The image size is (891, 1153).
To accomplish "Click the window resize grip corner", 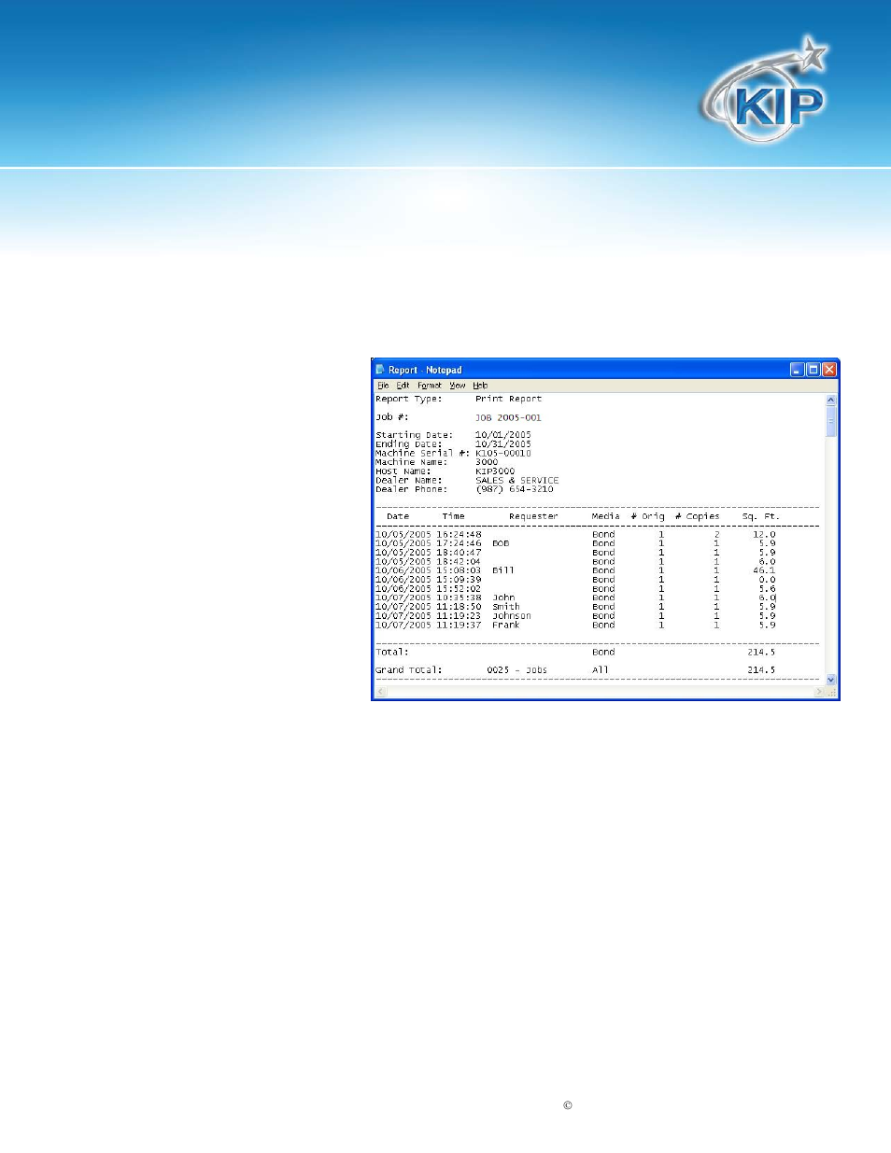I will click(830, 692).
